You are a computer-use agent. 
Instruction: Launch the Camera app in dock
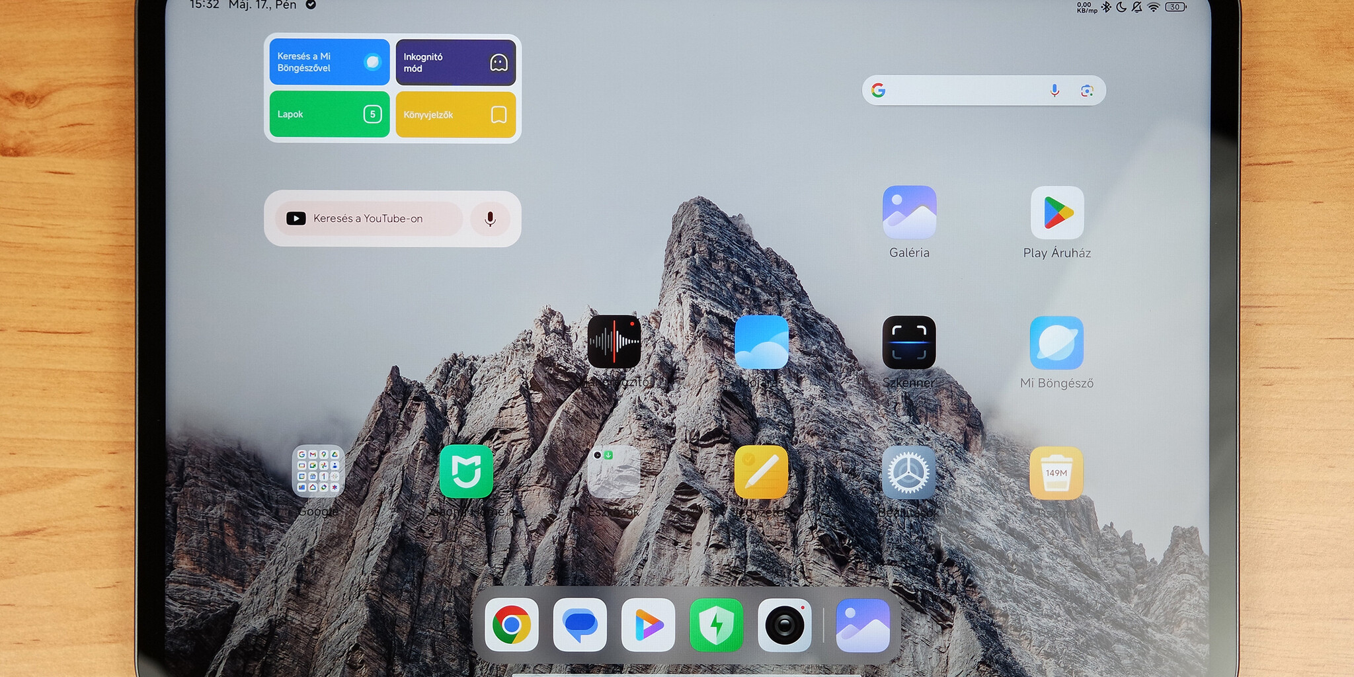coord(785,625)
